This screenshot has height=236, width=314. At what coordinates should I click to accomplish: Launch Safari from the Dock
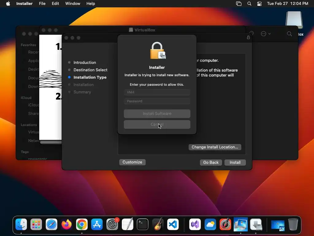[52, 224]
